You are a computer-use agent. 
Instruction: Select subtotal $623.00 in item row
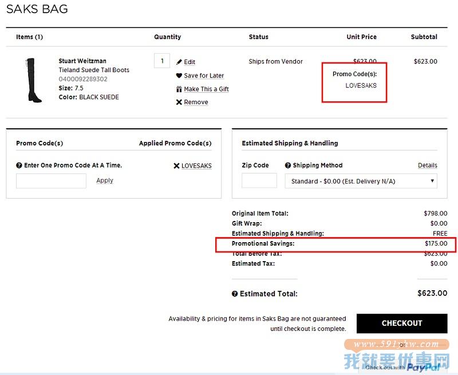tap(425, 61)
